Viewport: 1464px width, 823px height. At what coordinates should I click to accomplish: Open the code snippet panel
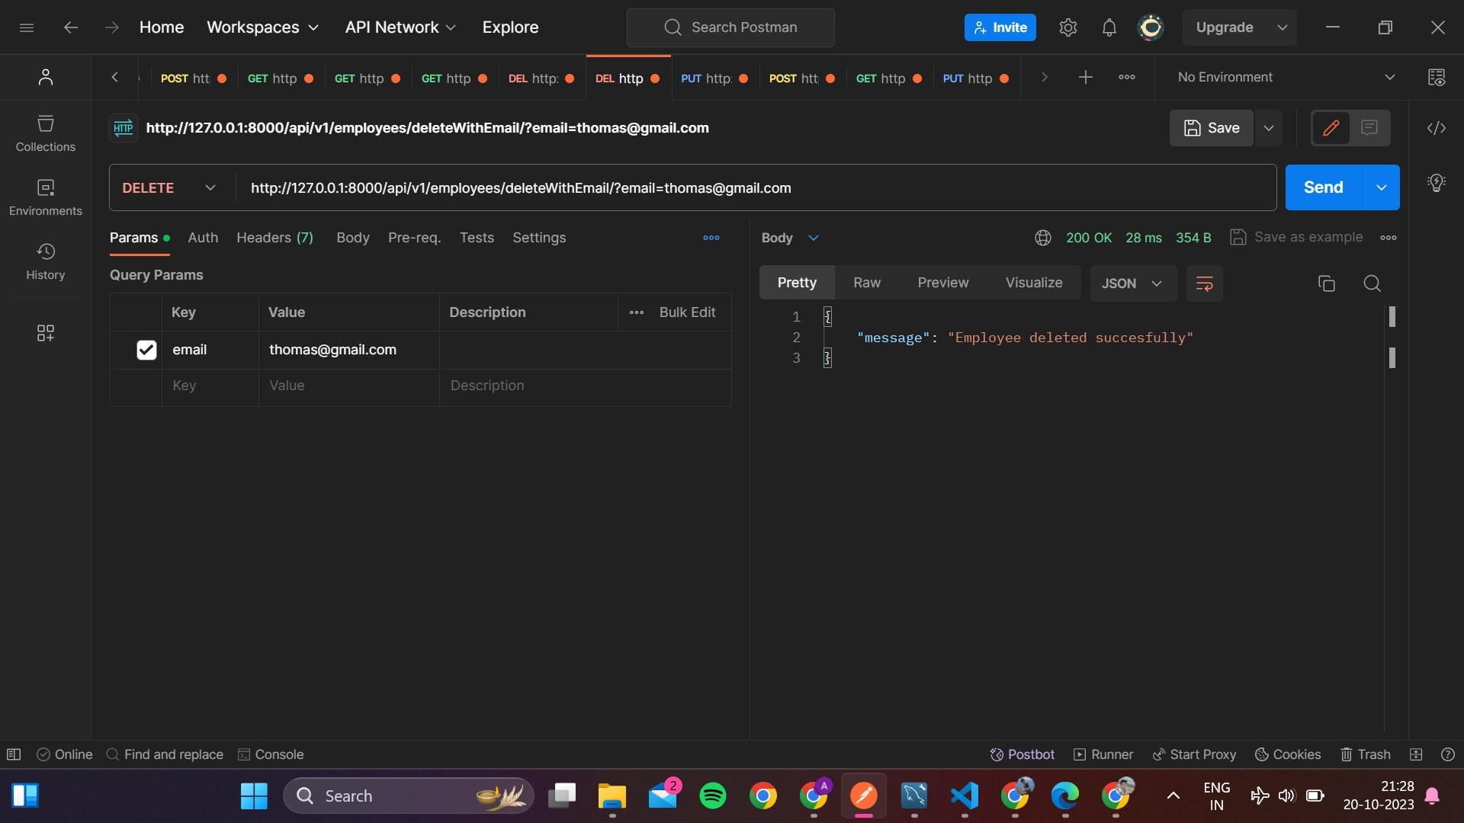[x=1437, y=128]
